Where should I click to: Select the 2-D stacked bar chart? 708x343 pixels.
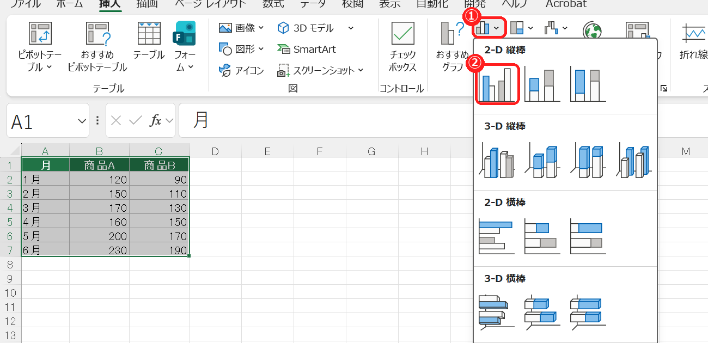pyautogui.click(x=542, y=236)
